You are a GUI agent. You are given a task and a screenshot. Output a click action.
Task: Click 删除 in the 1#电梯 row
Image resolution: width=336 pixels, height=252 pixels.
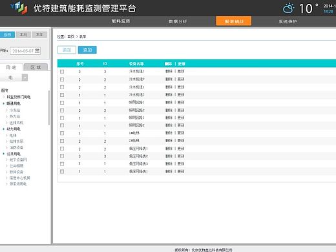tap(169, 133)
